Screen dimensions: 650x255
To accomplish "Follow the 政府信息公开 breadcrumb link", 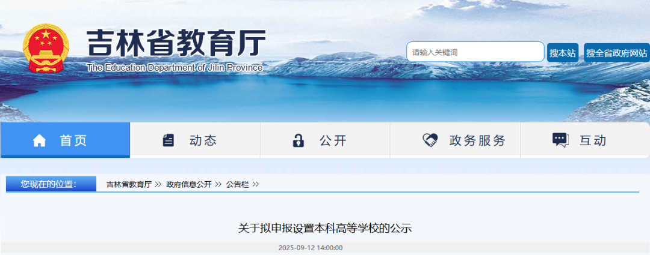I will [x=188, y=185].
